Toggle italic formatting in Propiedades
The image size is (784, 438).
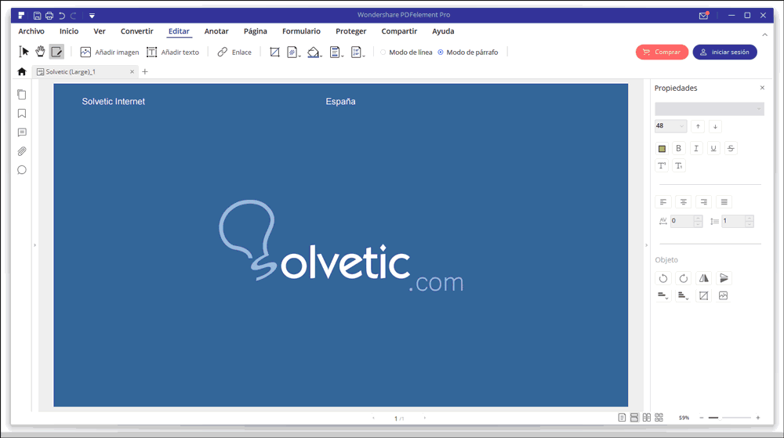click(696, 148)
